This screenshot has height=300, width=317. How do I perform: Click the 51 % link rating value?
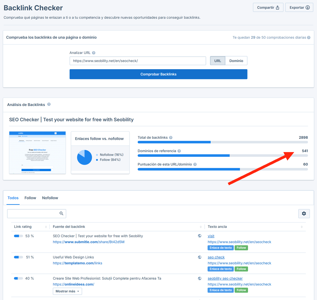pyautogui.click(x=30, y=257)
